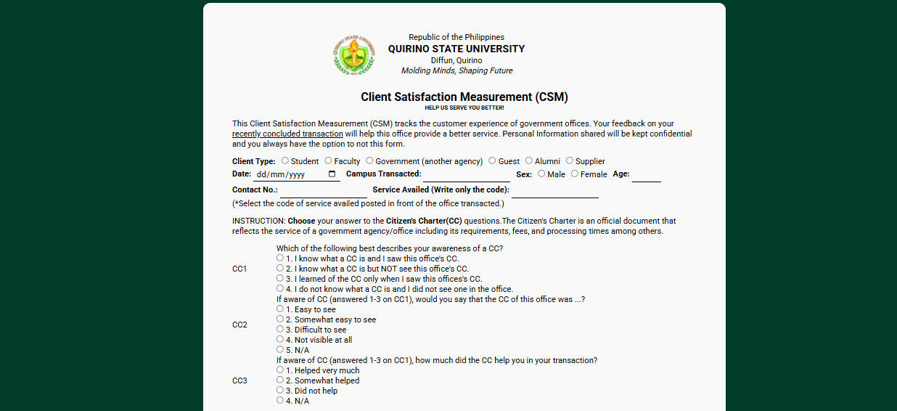Click the Age input field
The image size is (897, 411).
(x=646, y=175)
